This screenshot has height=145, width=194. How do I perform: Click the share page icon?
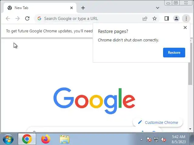(x=145, y=19)
